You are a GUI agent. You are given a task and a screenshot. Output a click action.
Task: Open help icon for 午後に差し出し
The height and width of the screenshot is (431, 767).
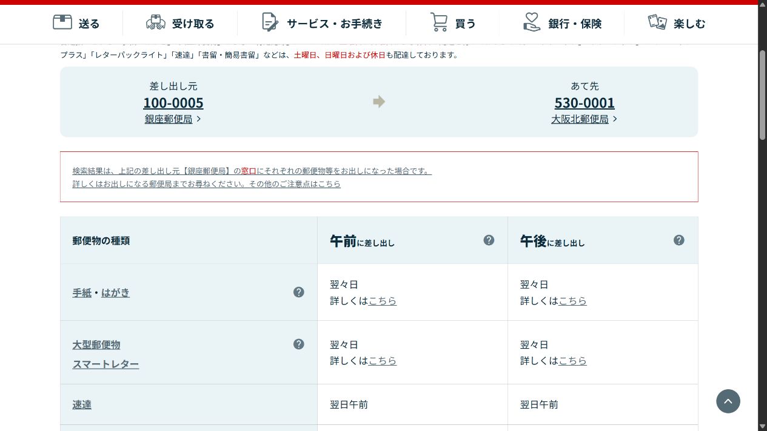click(679, 240)
